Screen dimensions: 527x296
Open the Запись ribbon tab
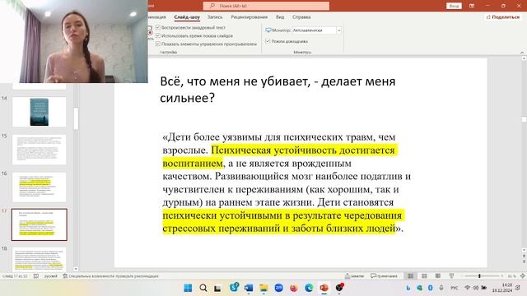tap(215, 16)
